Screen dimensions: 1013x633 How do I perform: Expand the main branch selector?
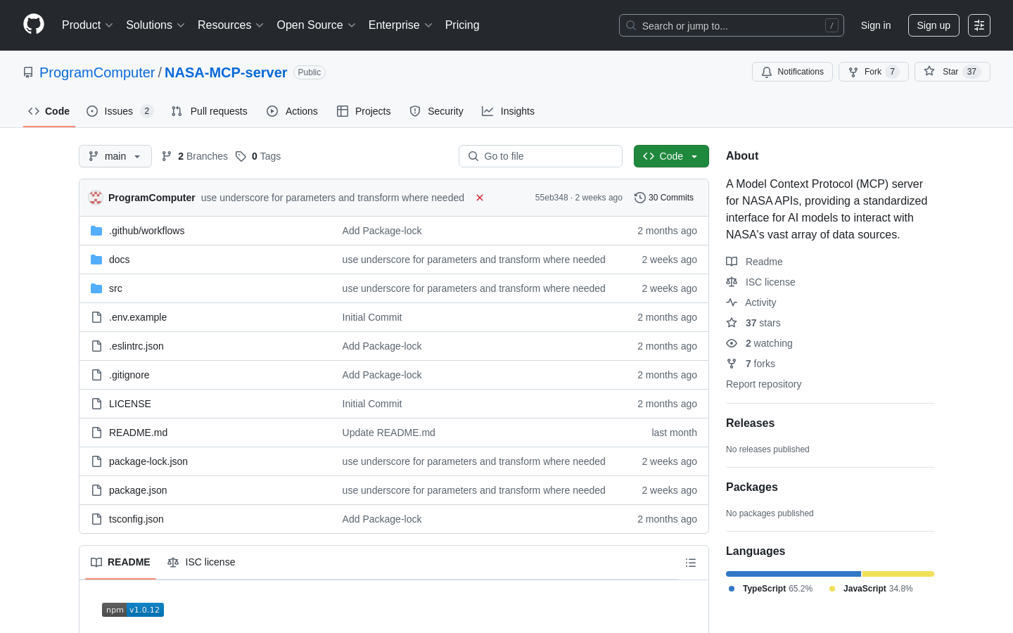[x=115, y=156]
